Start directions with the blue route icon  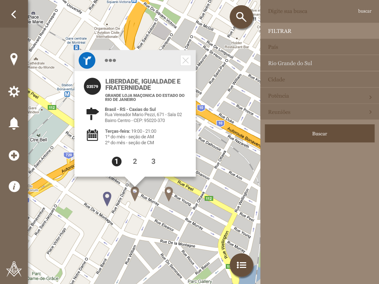(x=87, y=60)
